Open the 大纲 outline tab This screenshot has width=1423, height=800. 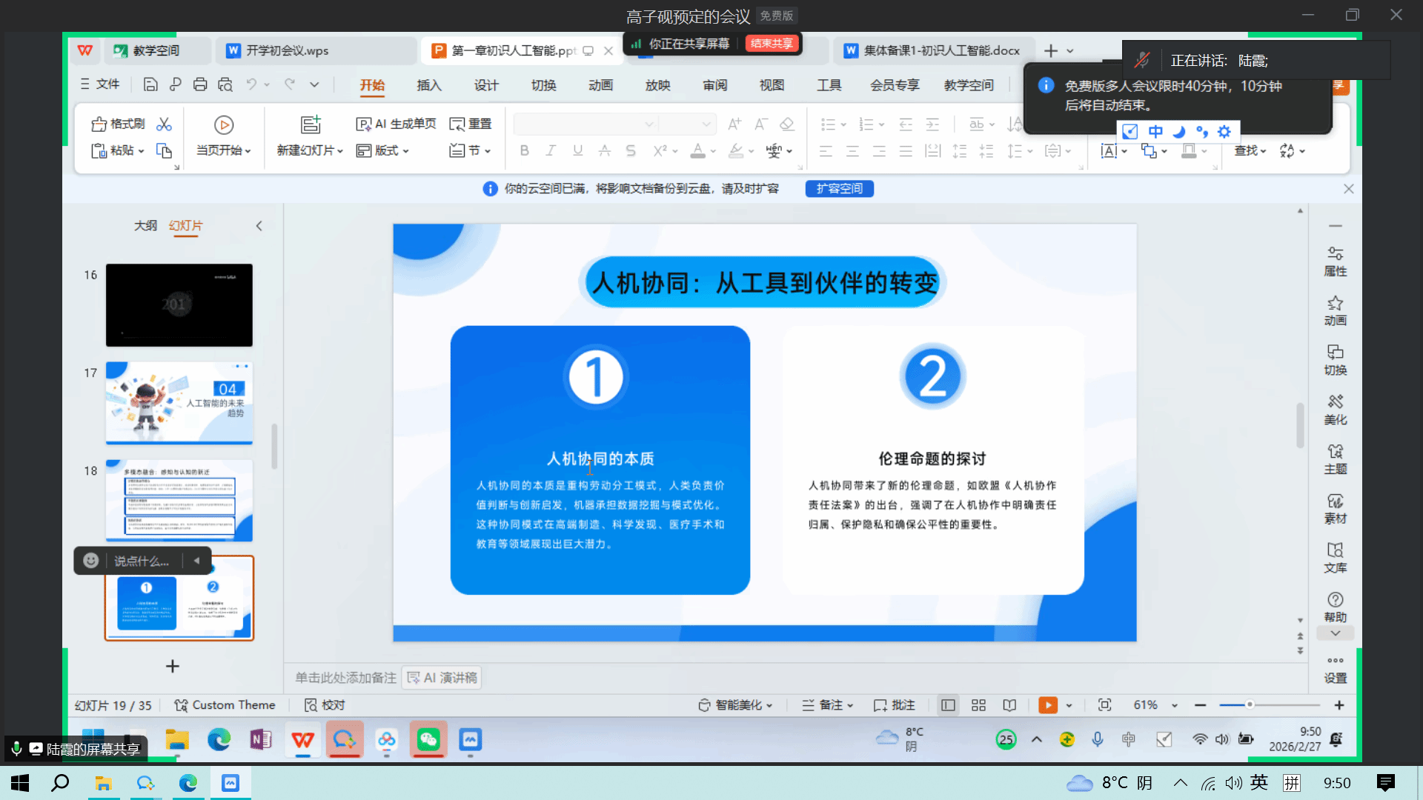point(145,225)
